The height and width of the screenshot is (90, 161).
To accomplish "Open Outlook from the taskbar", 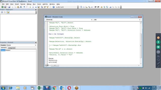I will pyautogui.click(x=62, y=88).
